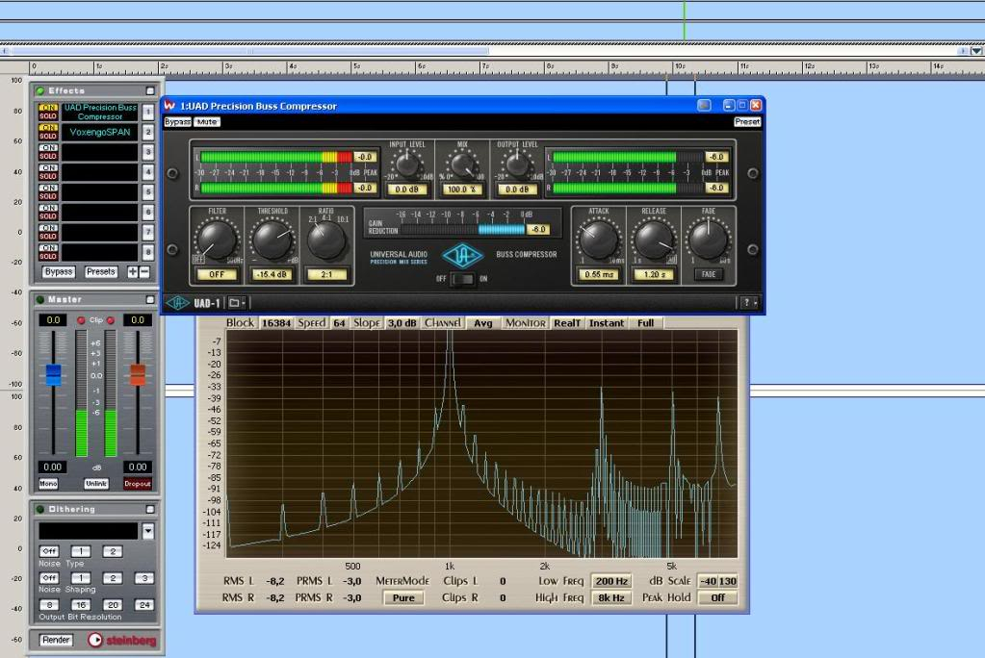Open the UAD-1 folder dropdown menu
Image resolution: width=985 pixels, height=658 pixels.
coord(238,303)
